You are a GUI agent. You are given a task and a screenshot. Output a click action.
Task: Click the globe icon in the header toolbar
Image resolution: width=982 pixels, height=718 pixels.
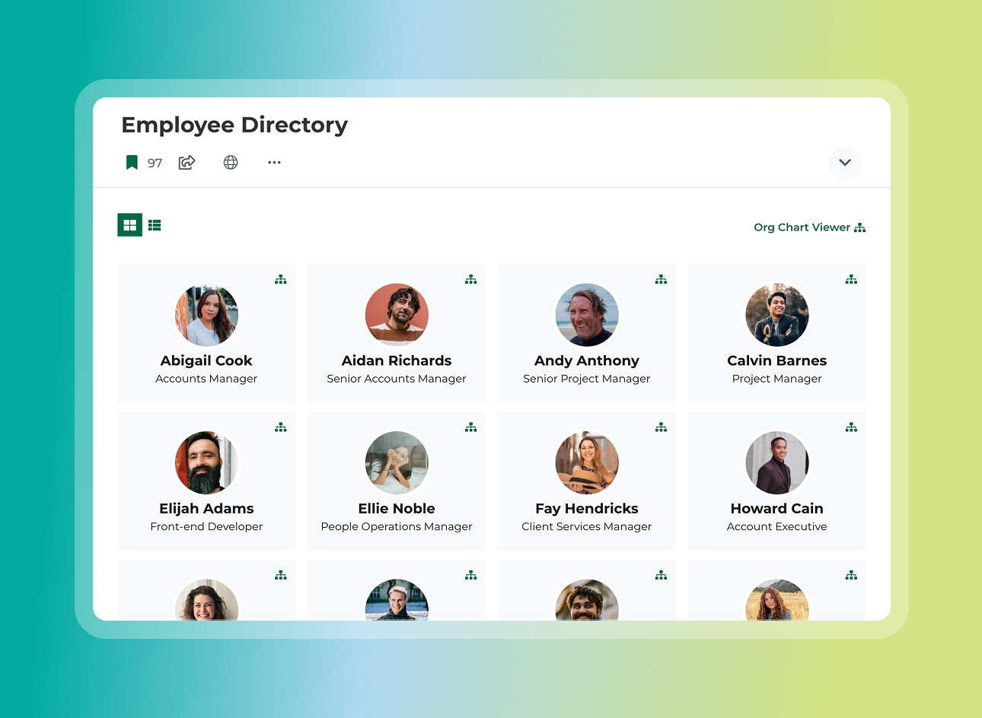(x=231, y=162)
